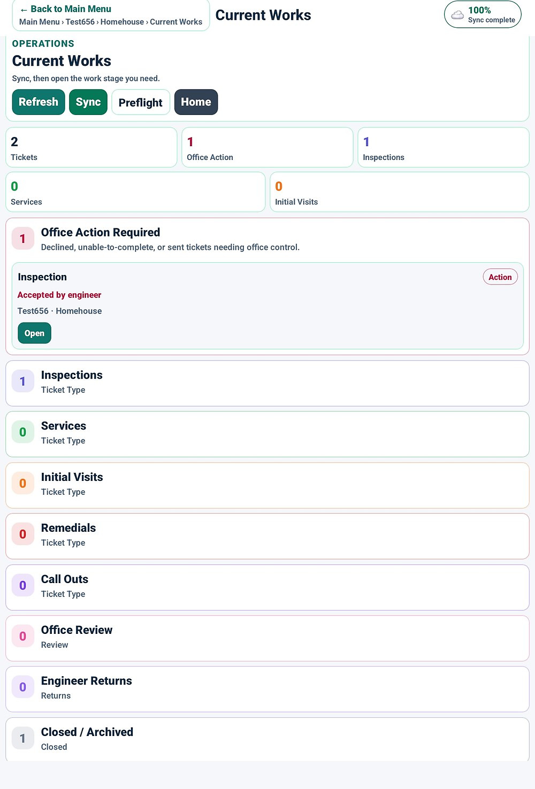The height and width of the screenshot is (789, 535).
Task: Expand the Call Outs section
Action: [x=267, y=587]
